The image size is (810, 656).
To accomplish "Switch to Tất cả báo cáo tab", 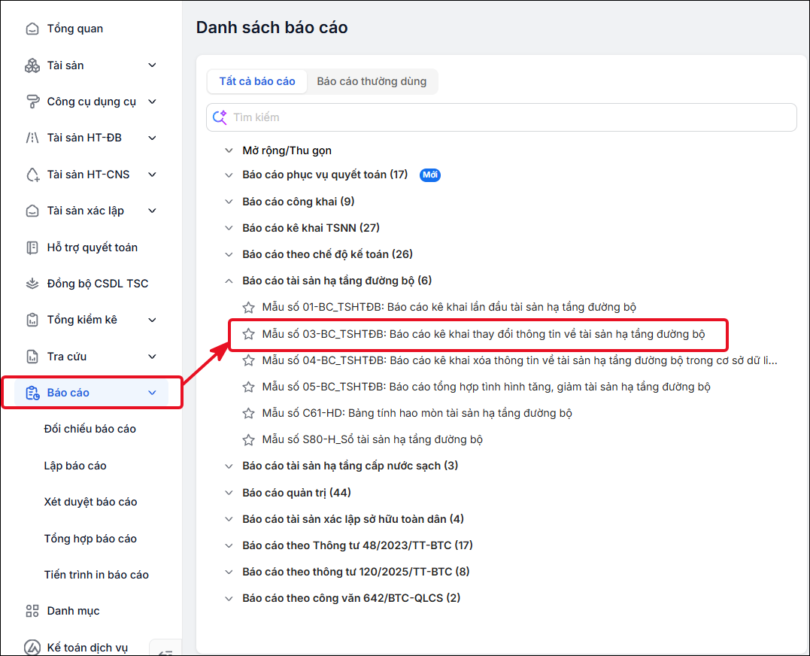I will [257, 81].
